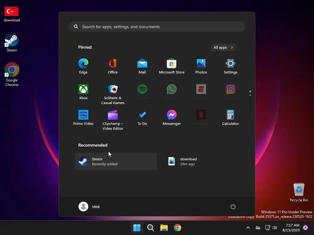
Task: Select the download desktop file
Action: coord(12,14)
